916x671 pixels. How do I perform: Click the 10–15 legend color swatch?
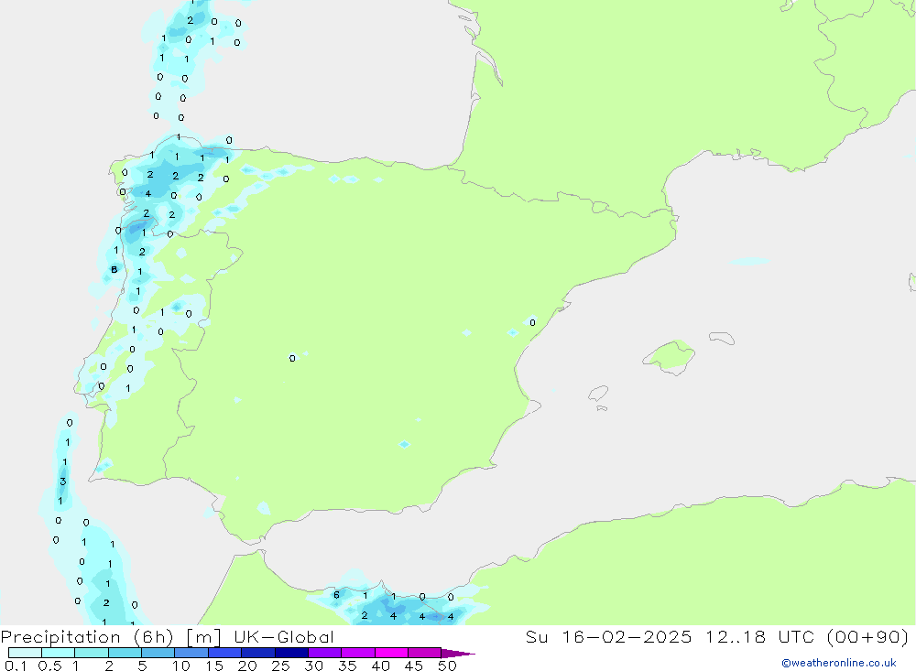pos(191,653)
